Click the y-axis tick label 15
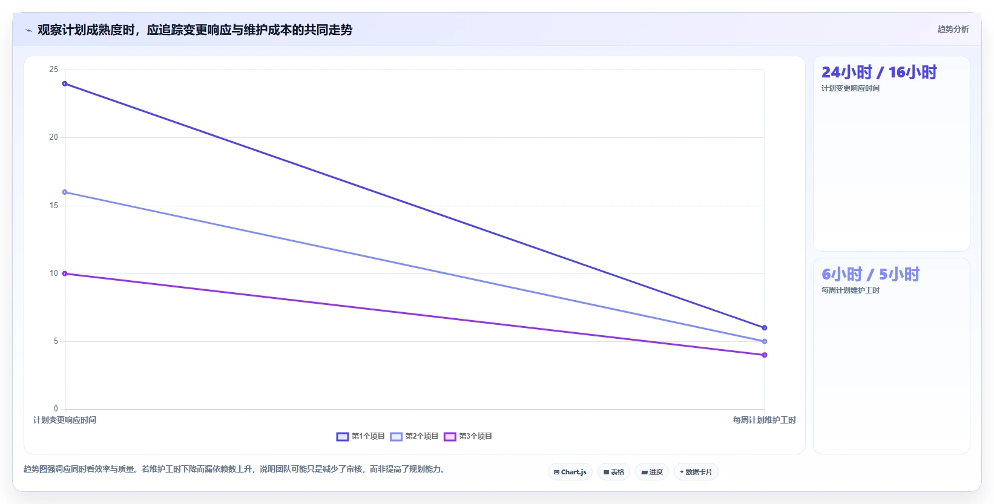This screenshot has width=994, height=504. pyautogui.click(x=54, y=206)
